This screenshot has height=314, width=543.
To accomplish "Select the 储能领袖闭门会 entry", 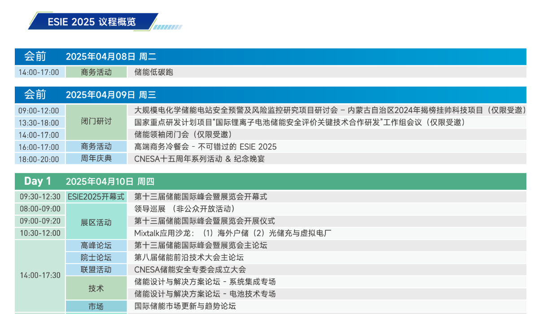I will (x=183, y=134).
